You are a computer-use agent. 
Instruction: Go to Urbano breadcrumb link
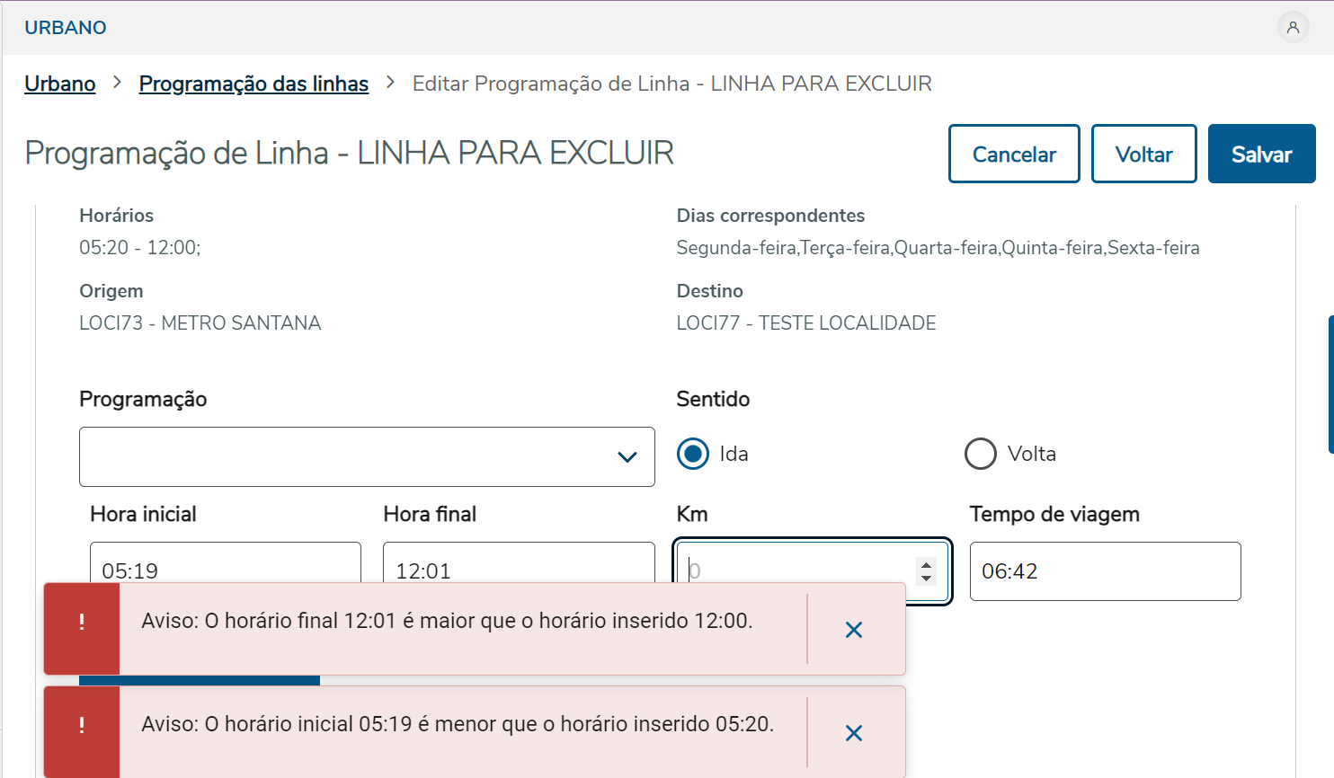coord(60,84)
